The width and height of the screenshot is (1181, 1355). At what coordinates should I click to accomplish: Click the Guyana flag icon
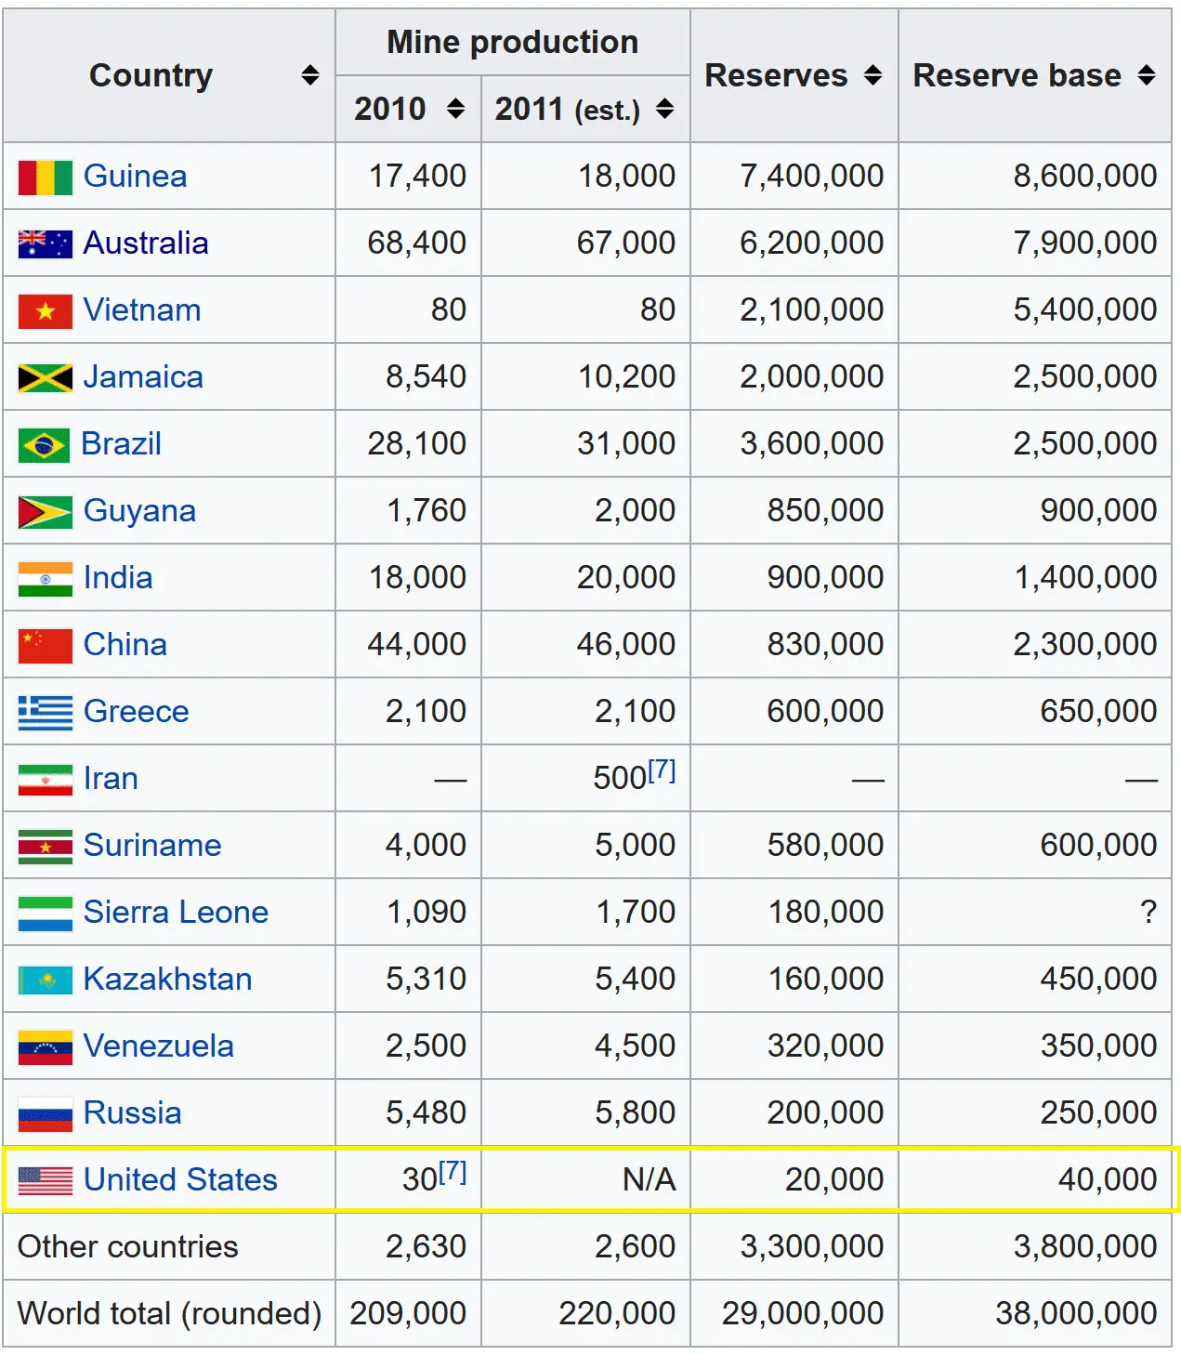click(x=45, y=512)
